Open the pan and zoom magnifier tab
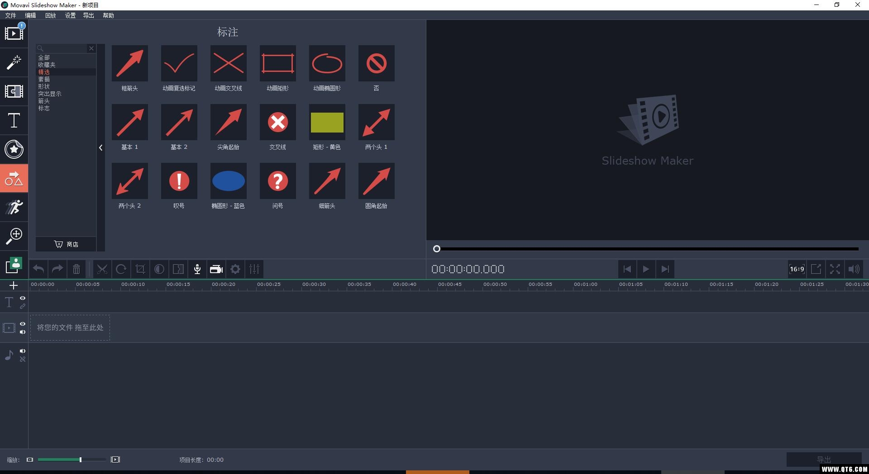This screenshot has height=474, width=869. [x=14, y=236]
